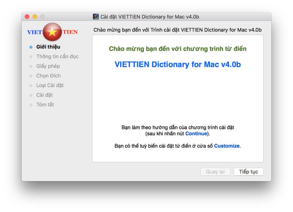Viewport: 293px width, 212px height.
Task: Click the VIETTIEN Dictionary for Mac heading
Action: tap(177, 64)
